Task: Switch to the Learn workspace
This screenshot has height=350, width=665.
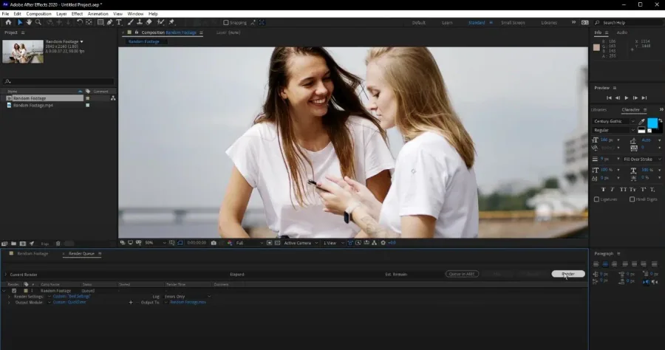Action: click(447, 23)
